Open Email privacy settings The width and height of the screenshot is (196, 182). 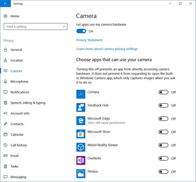tap(14, 156)
